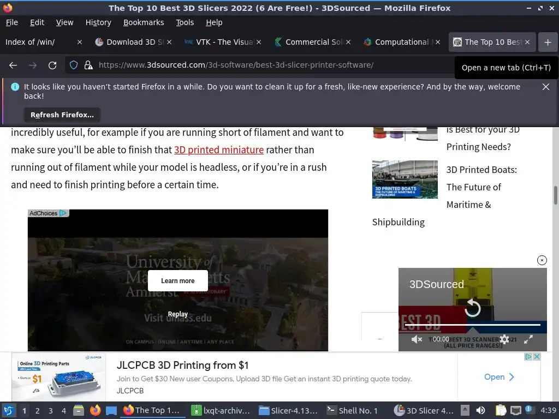Open network status tray icon
The width and height of the screenshot is (559, 419).
point(515,410)
